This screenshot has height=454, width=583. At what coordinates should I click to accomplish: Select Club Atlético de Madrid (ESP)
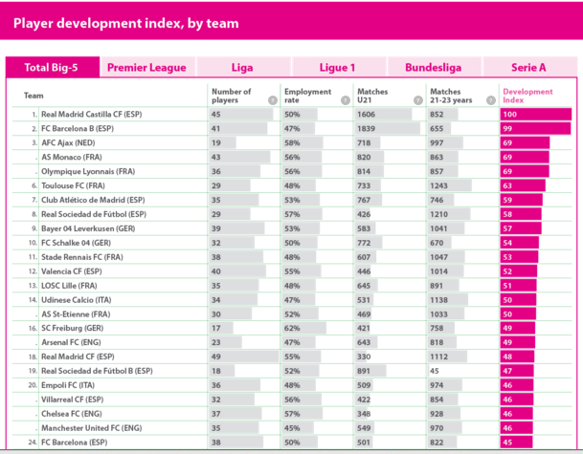coord(93,200)
